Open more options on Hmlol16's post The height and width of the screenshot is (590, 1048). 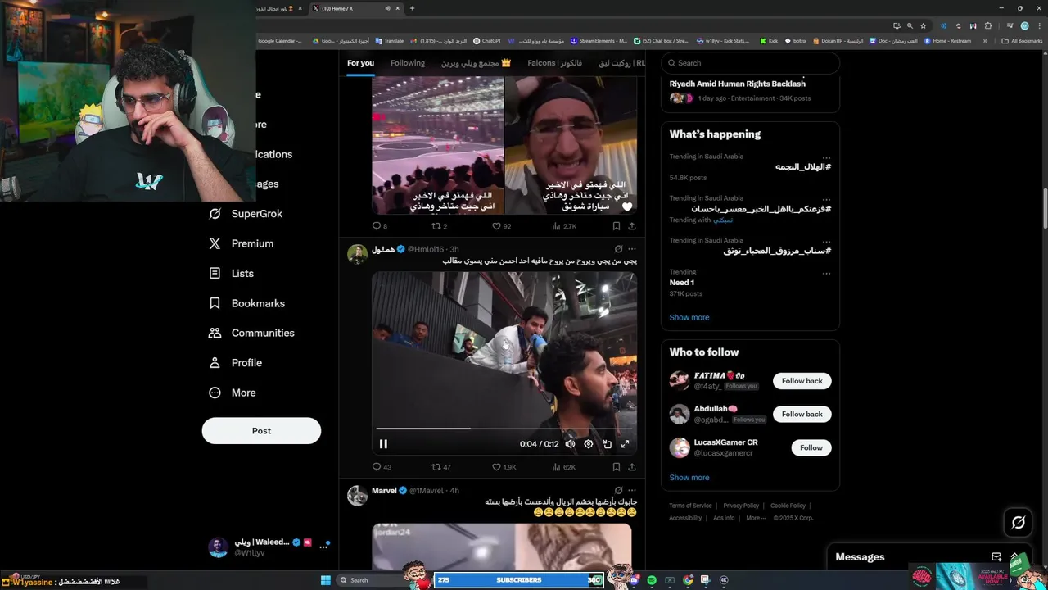click(x=631, y=249)
